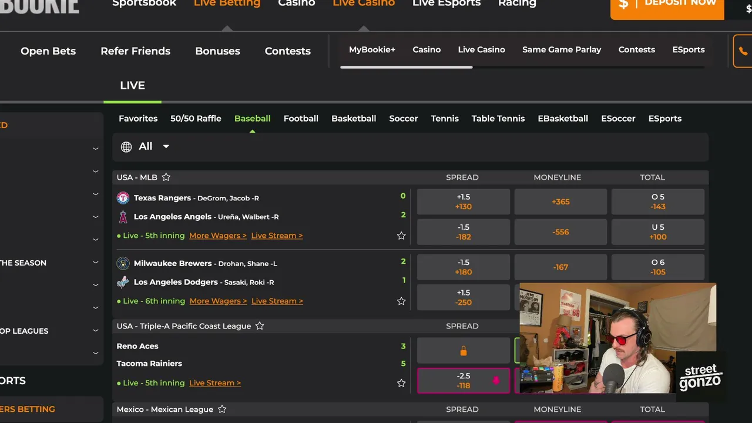Open the Bonuses page
The width and height of the screenshot is (752, 423).
217,51
